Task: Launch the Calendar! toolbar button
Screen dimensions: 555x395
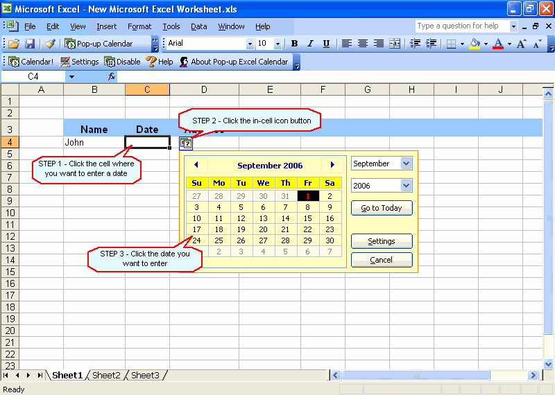Action: tap(31, 62)
